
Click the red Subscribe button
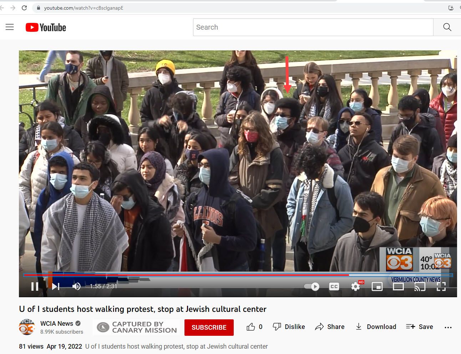pyautogui.click(x=209, y=328)
